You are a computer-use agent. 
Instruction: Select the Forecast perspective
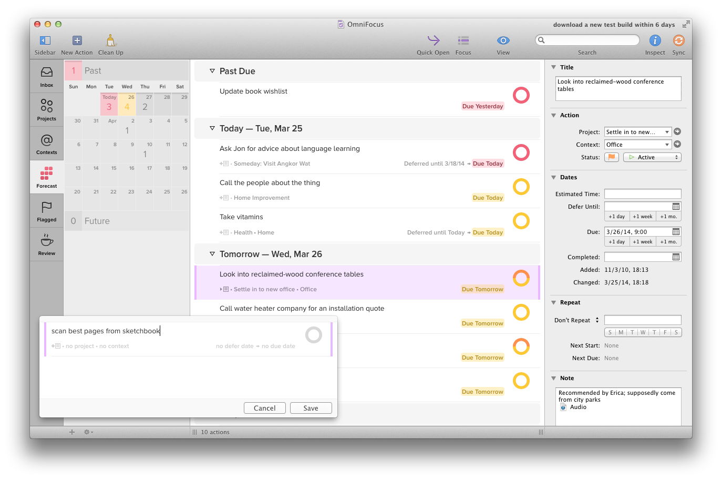(47, 177)
